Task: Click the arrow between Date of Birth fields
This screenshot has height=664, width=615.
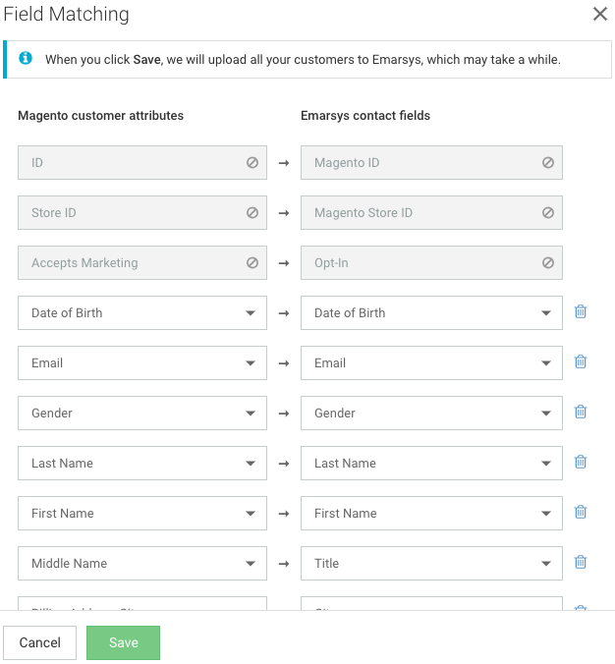Action: [x=284, y=313]
